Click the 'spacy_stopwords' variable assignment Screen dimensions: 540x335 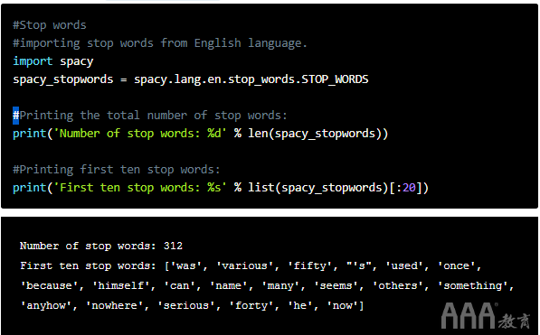[63, 79]
